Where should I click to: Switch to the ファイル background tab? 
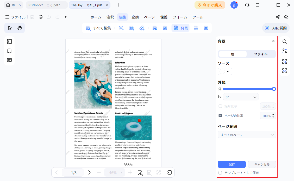261,54
